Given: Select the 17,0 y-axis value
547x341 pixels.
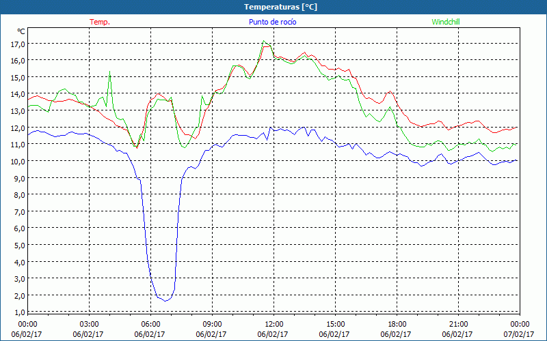Looking at the screenshot, I should click(18, 44).
